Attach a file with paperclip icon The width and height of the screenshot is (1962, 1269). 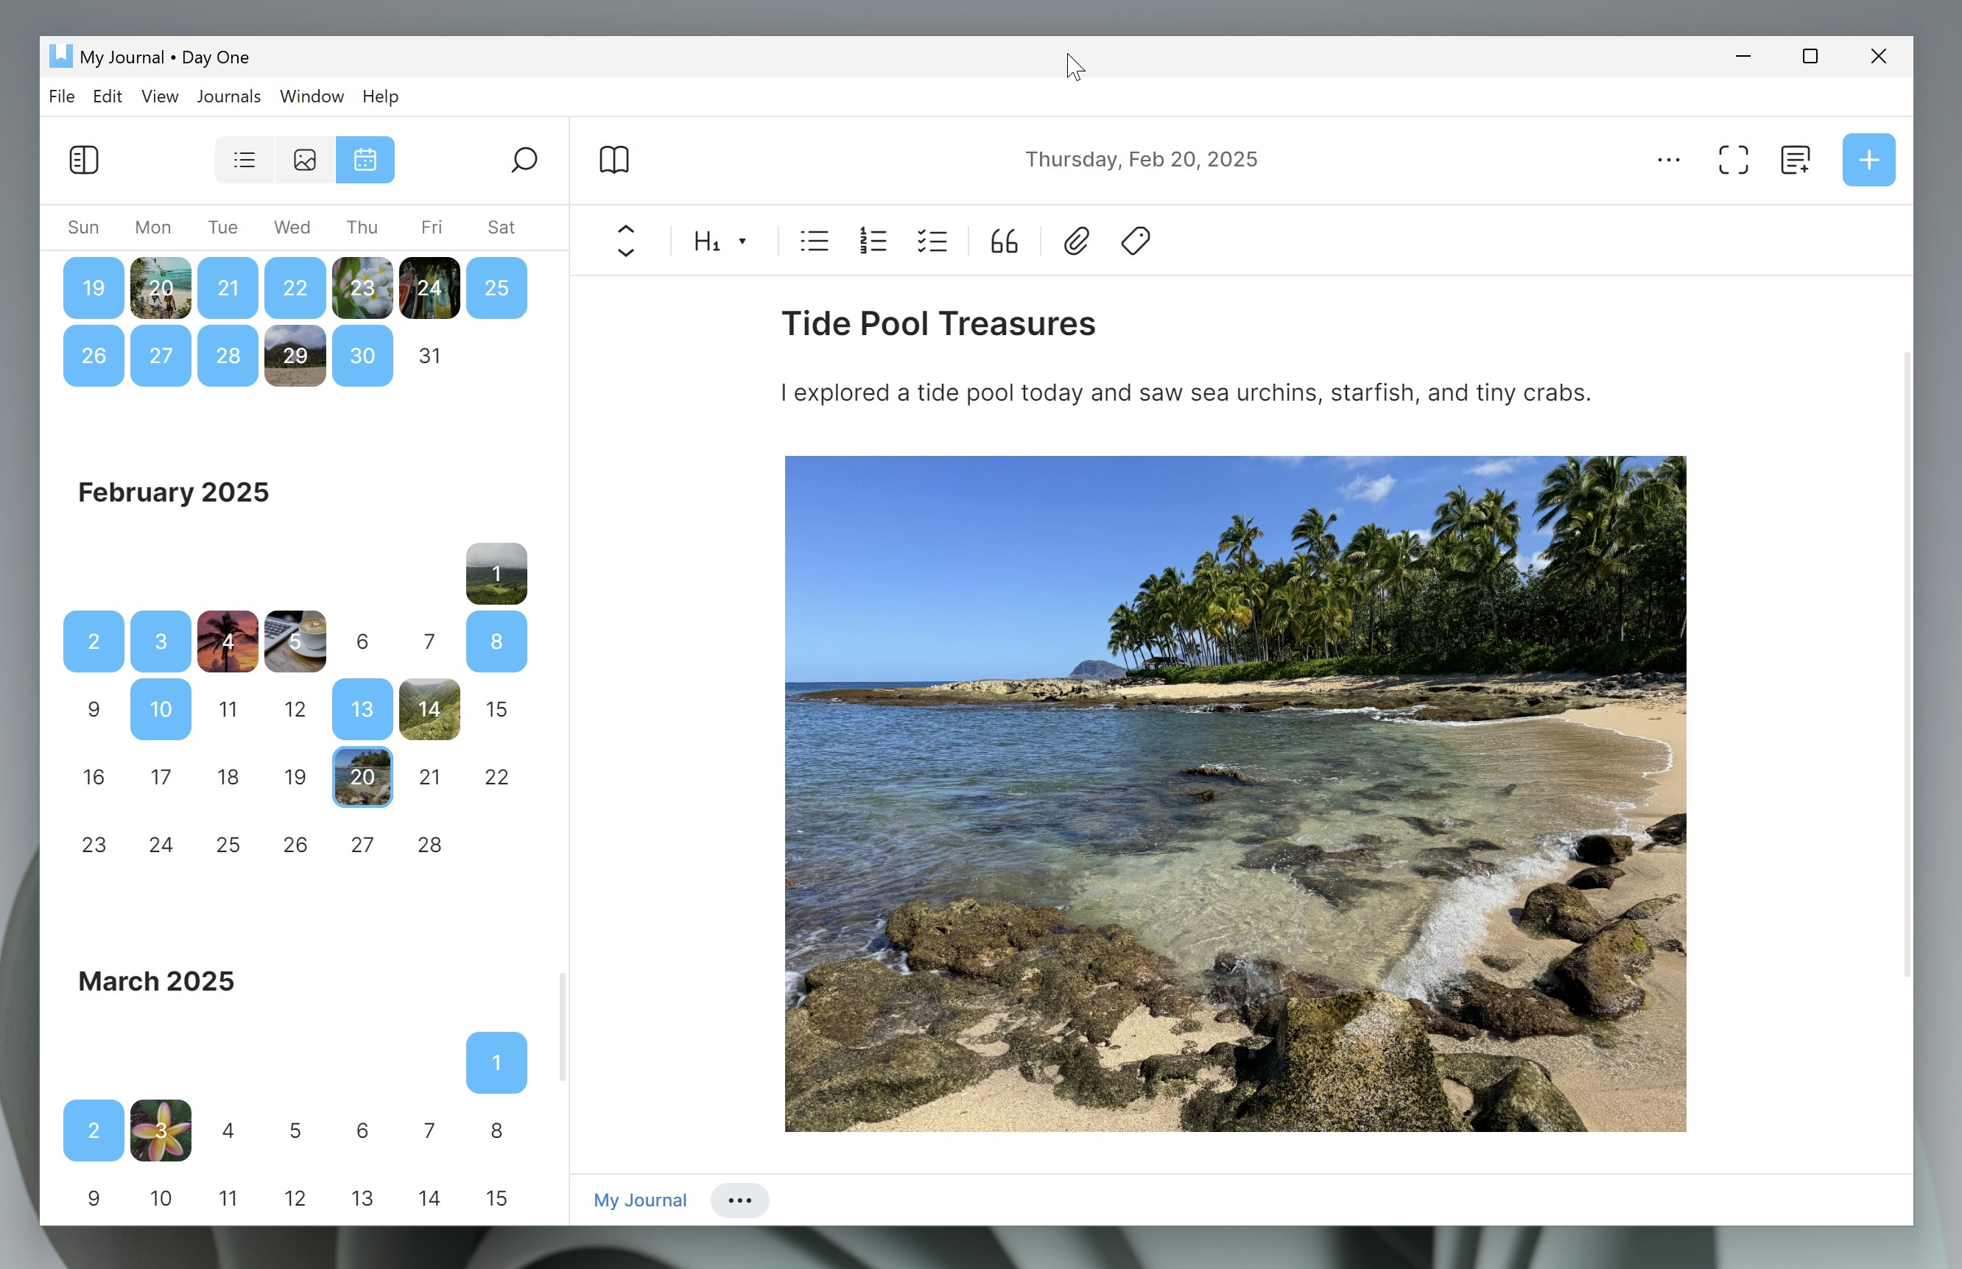click(x=1076, y=241)
